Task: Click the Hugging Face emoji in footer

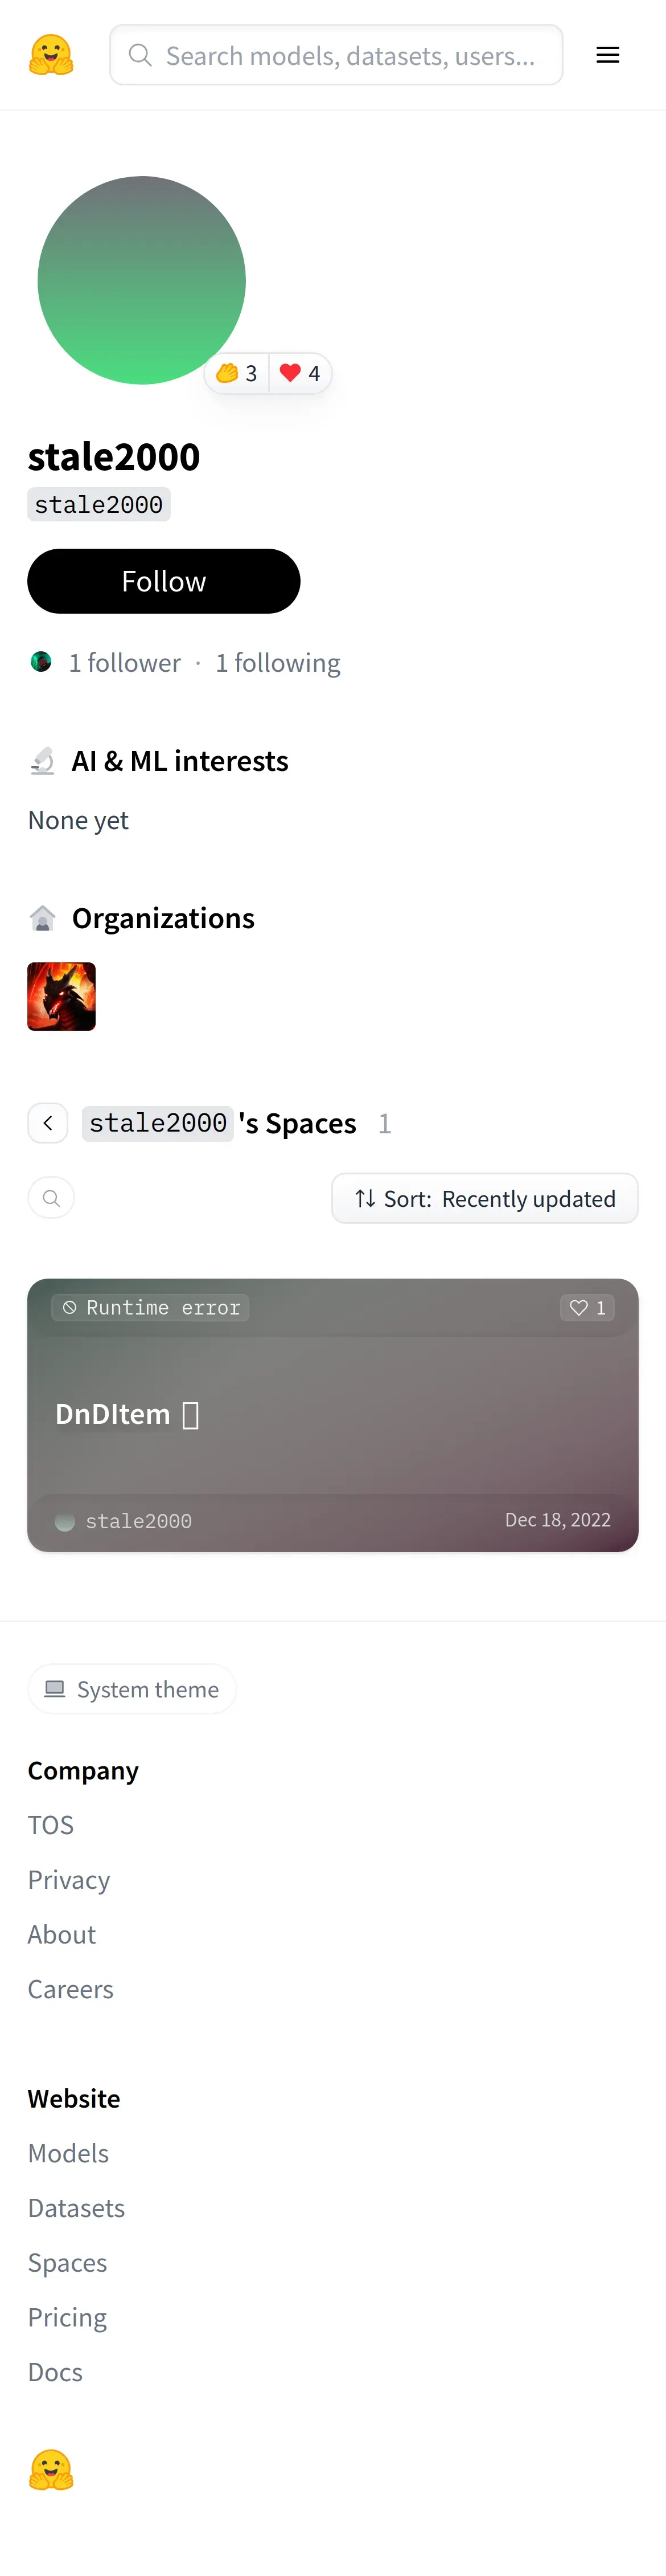Action: pyautogui.click(x=51, y=2469)
